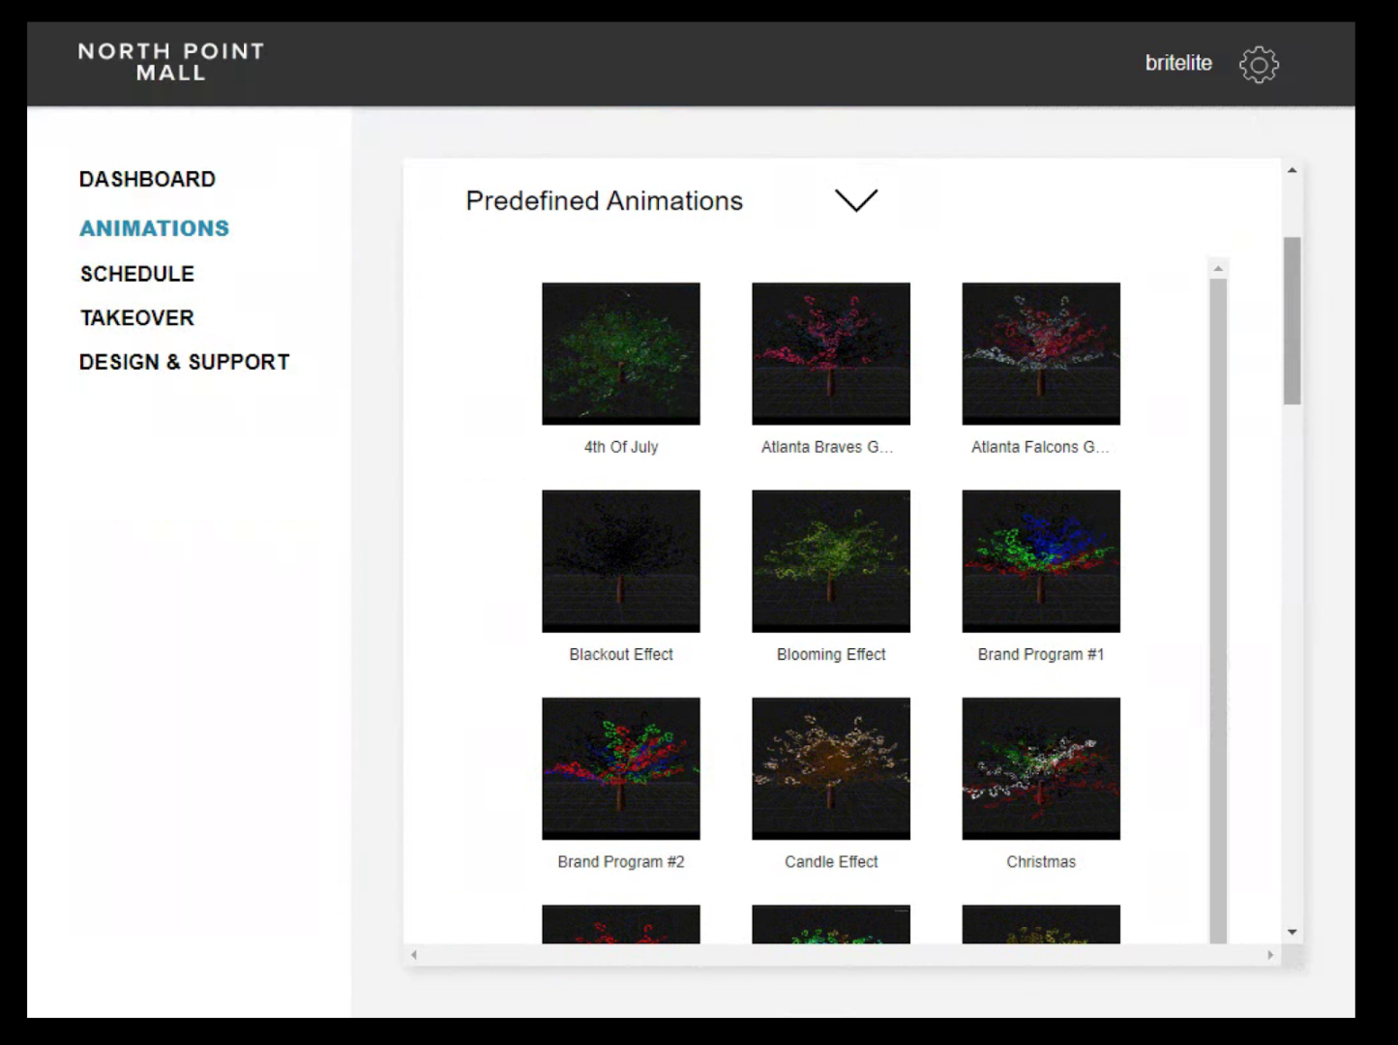The height and width of the screenshot is (1045, 1398).
Task: Select the Brand Program #1 thumbnail
Action: click(1041, 561)
